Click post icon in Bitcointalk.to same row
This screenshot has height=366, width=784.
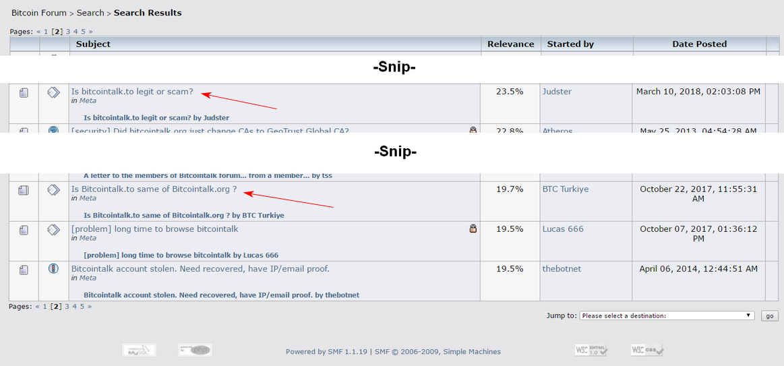53,189
